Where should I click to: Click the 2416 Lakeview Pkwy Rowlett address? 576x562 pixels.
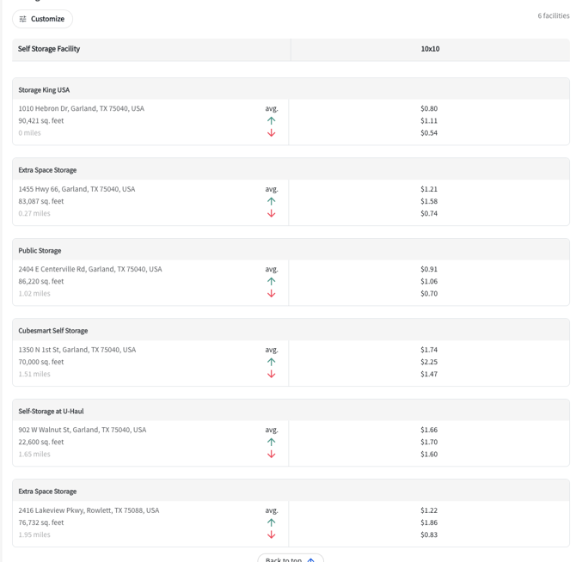[x=89, y=510]
